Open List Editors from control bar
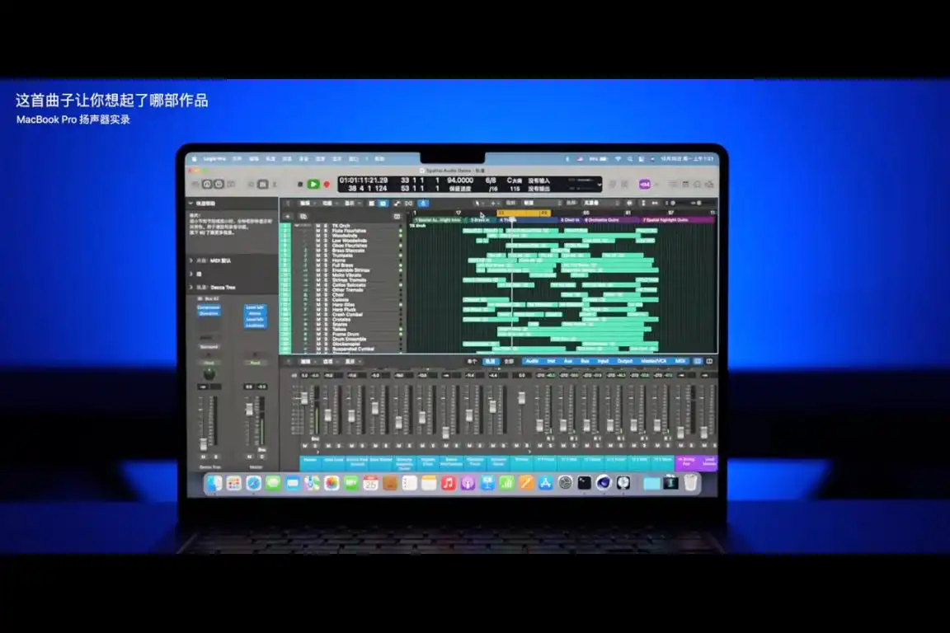 point(673,184)
